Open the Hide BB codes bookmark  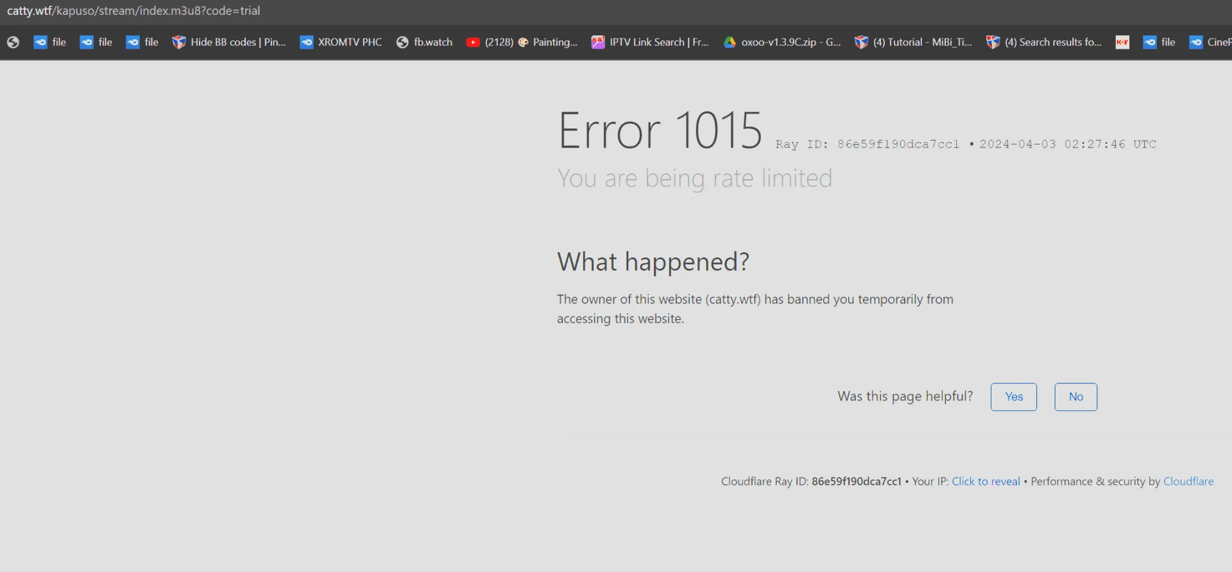click(229, 42)
